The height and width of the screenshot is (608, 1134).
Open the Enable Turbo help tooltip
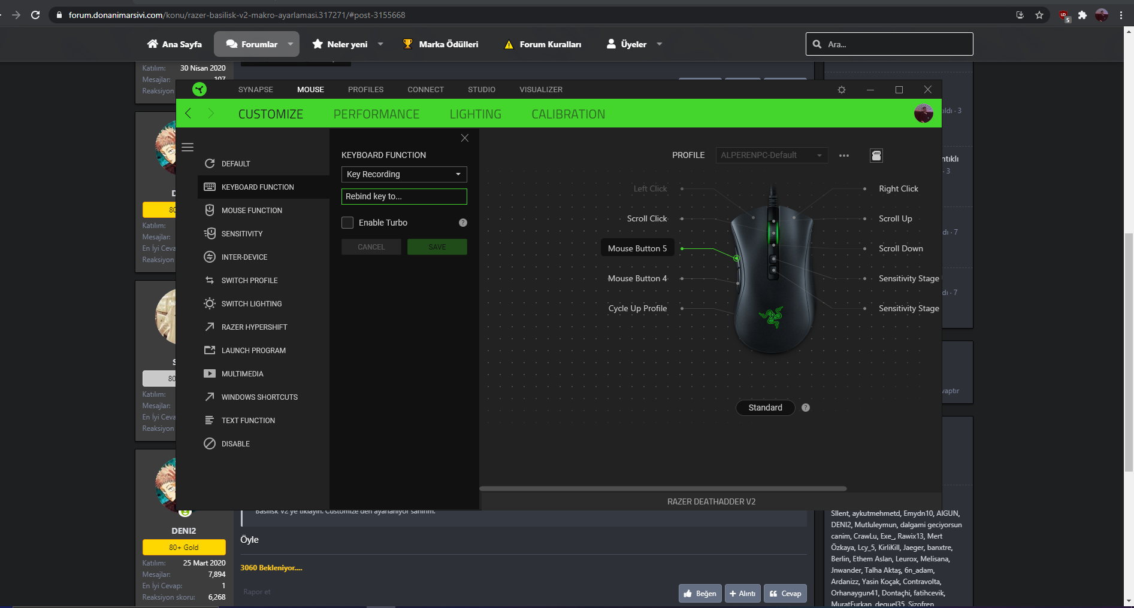[463, 223]
